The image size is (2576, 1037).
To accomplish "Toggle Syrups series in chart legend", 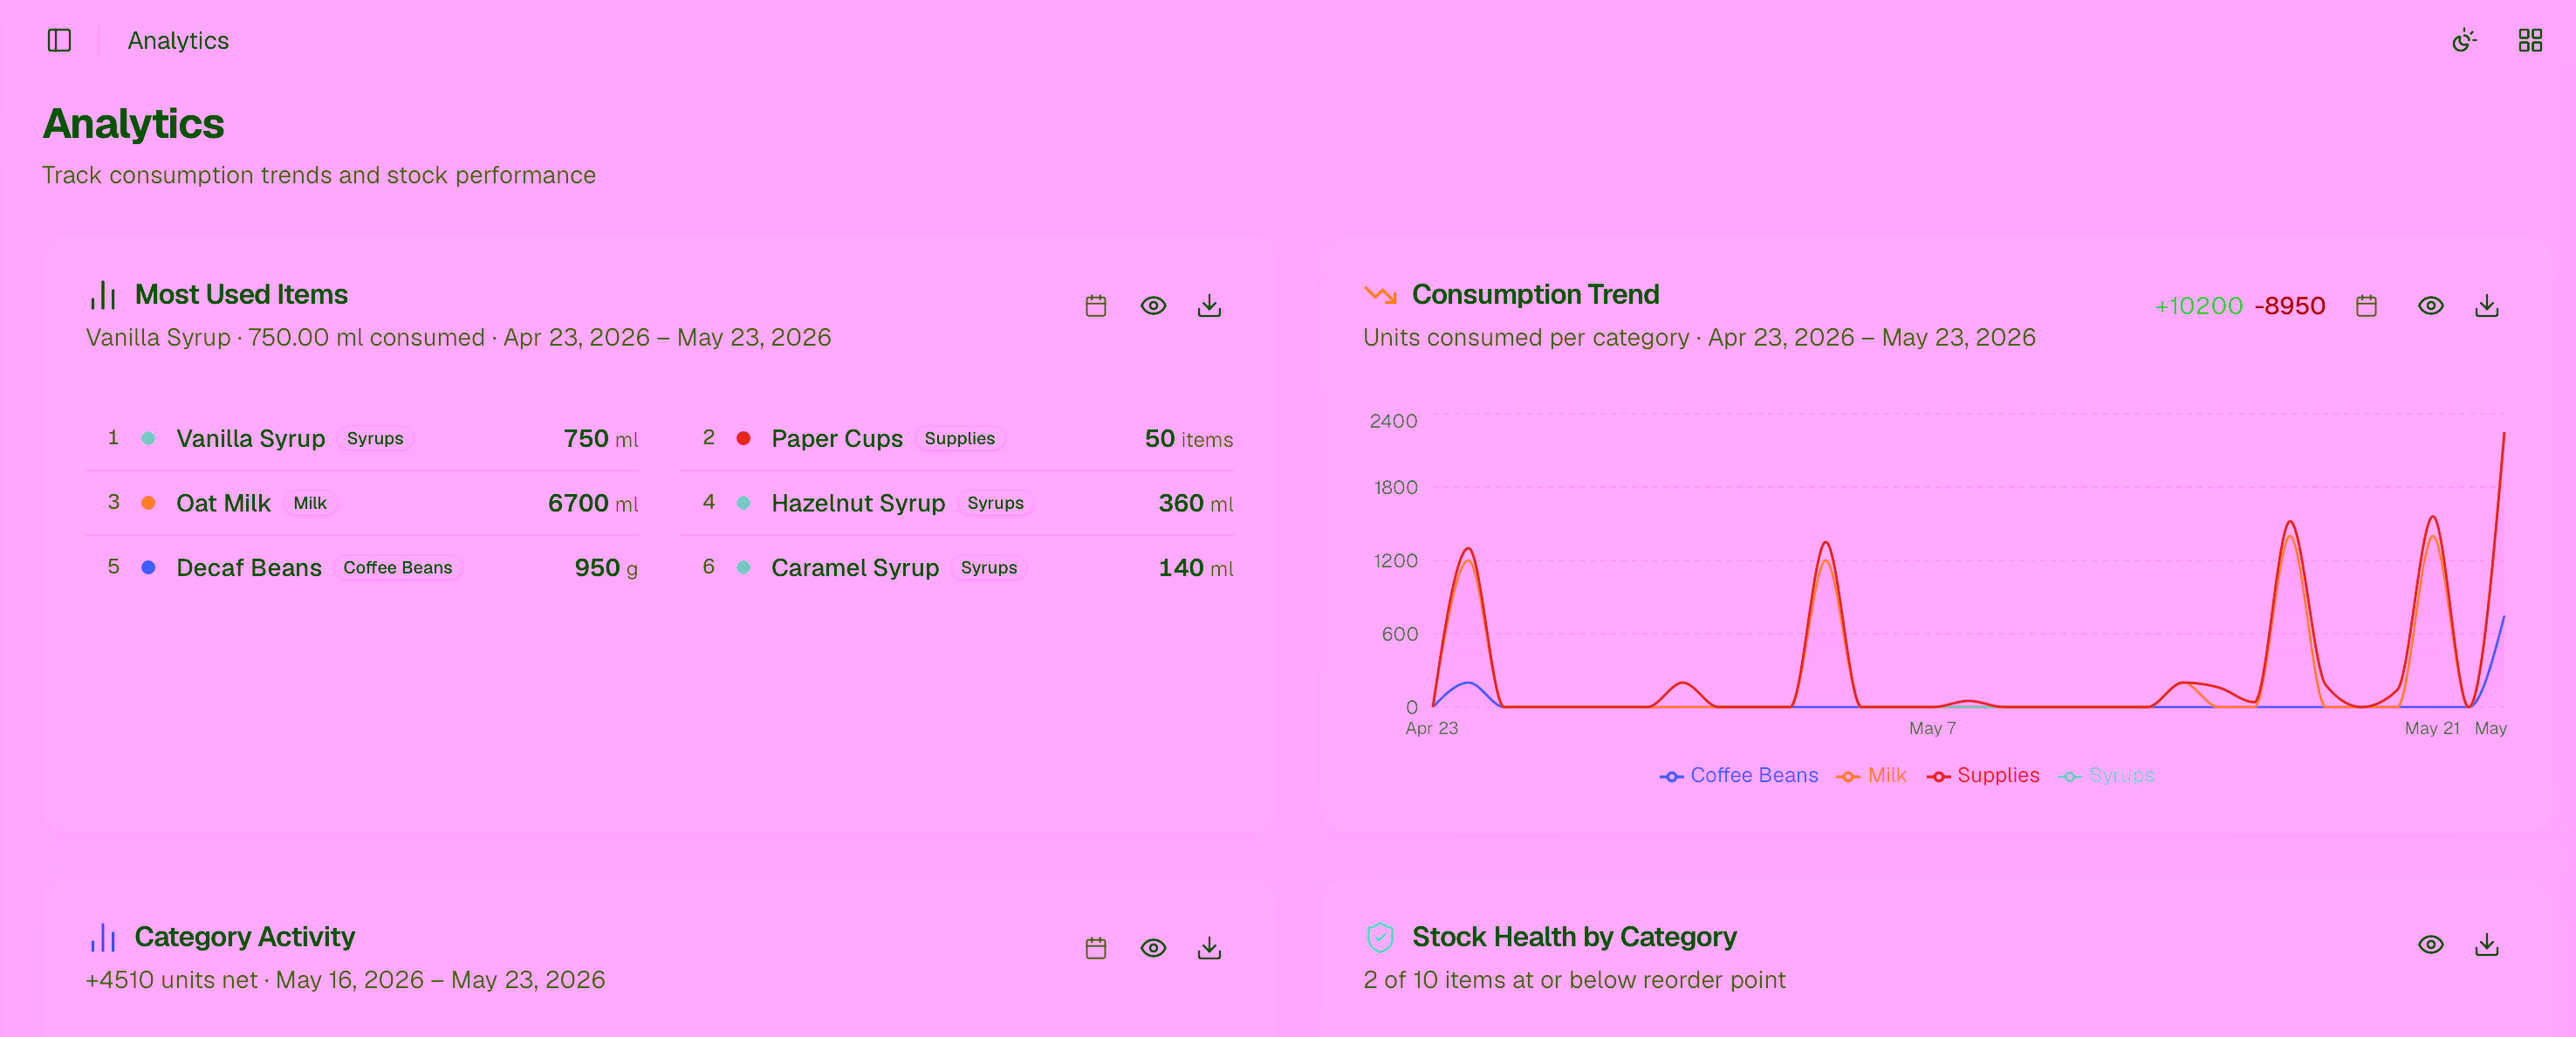I will (x=2106, y=775).
